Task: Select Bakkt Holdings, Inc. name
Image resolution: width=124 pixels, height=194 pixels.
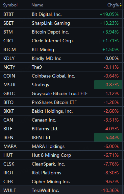Action: 52,111
